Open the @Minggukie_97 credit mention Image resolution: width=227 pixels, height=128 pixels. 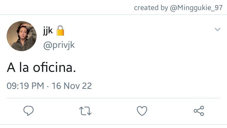tap(196, 8)
